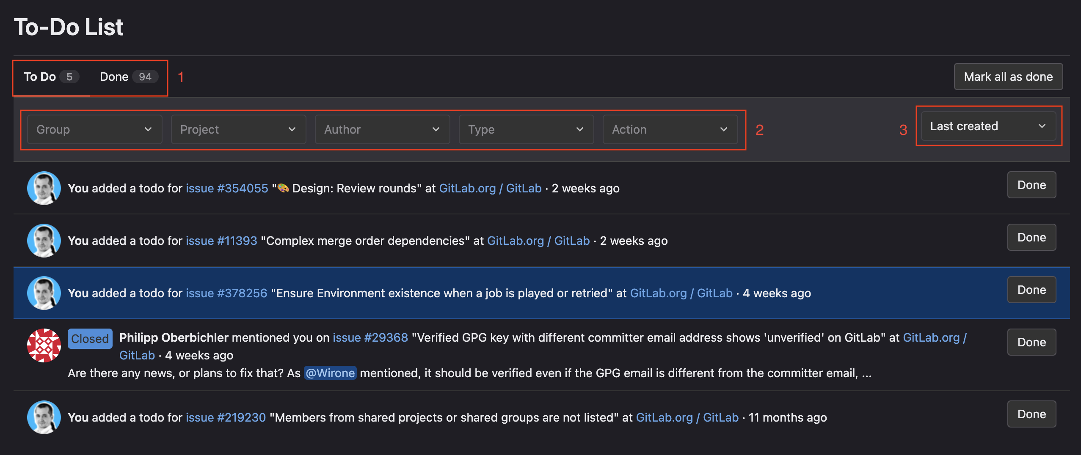
Task: Click user avatar on issue #354055 row
Action: point(44,188)
